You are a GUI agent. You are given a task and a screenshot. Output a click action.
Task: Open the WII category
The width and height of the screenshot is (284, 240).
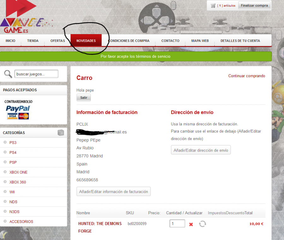12,192
